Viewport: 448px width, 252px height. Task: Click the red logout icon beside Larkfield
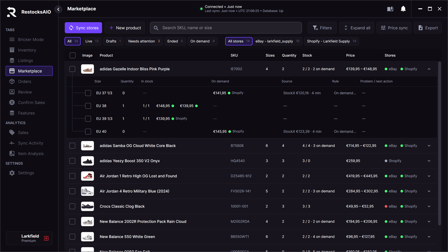[x=46, y=238]
